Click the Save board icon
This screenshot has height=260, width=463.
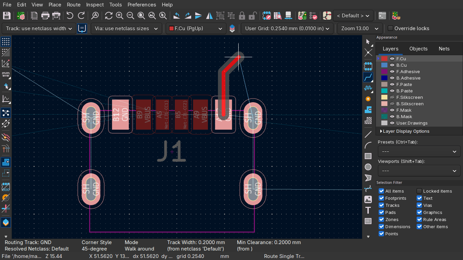pyautogui.click(x=6, y=16)
